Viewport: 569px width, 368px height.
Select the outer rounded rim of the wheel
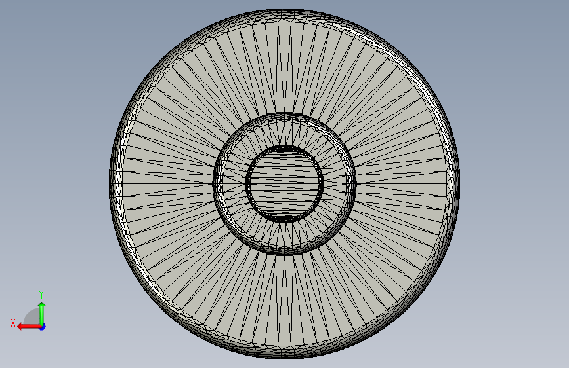click(116, 183)
